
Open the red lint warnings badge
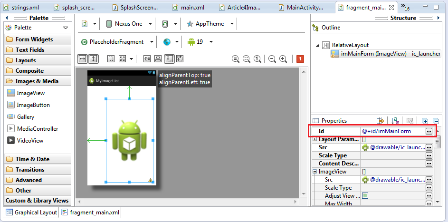point(300,59)
